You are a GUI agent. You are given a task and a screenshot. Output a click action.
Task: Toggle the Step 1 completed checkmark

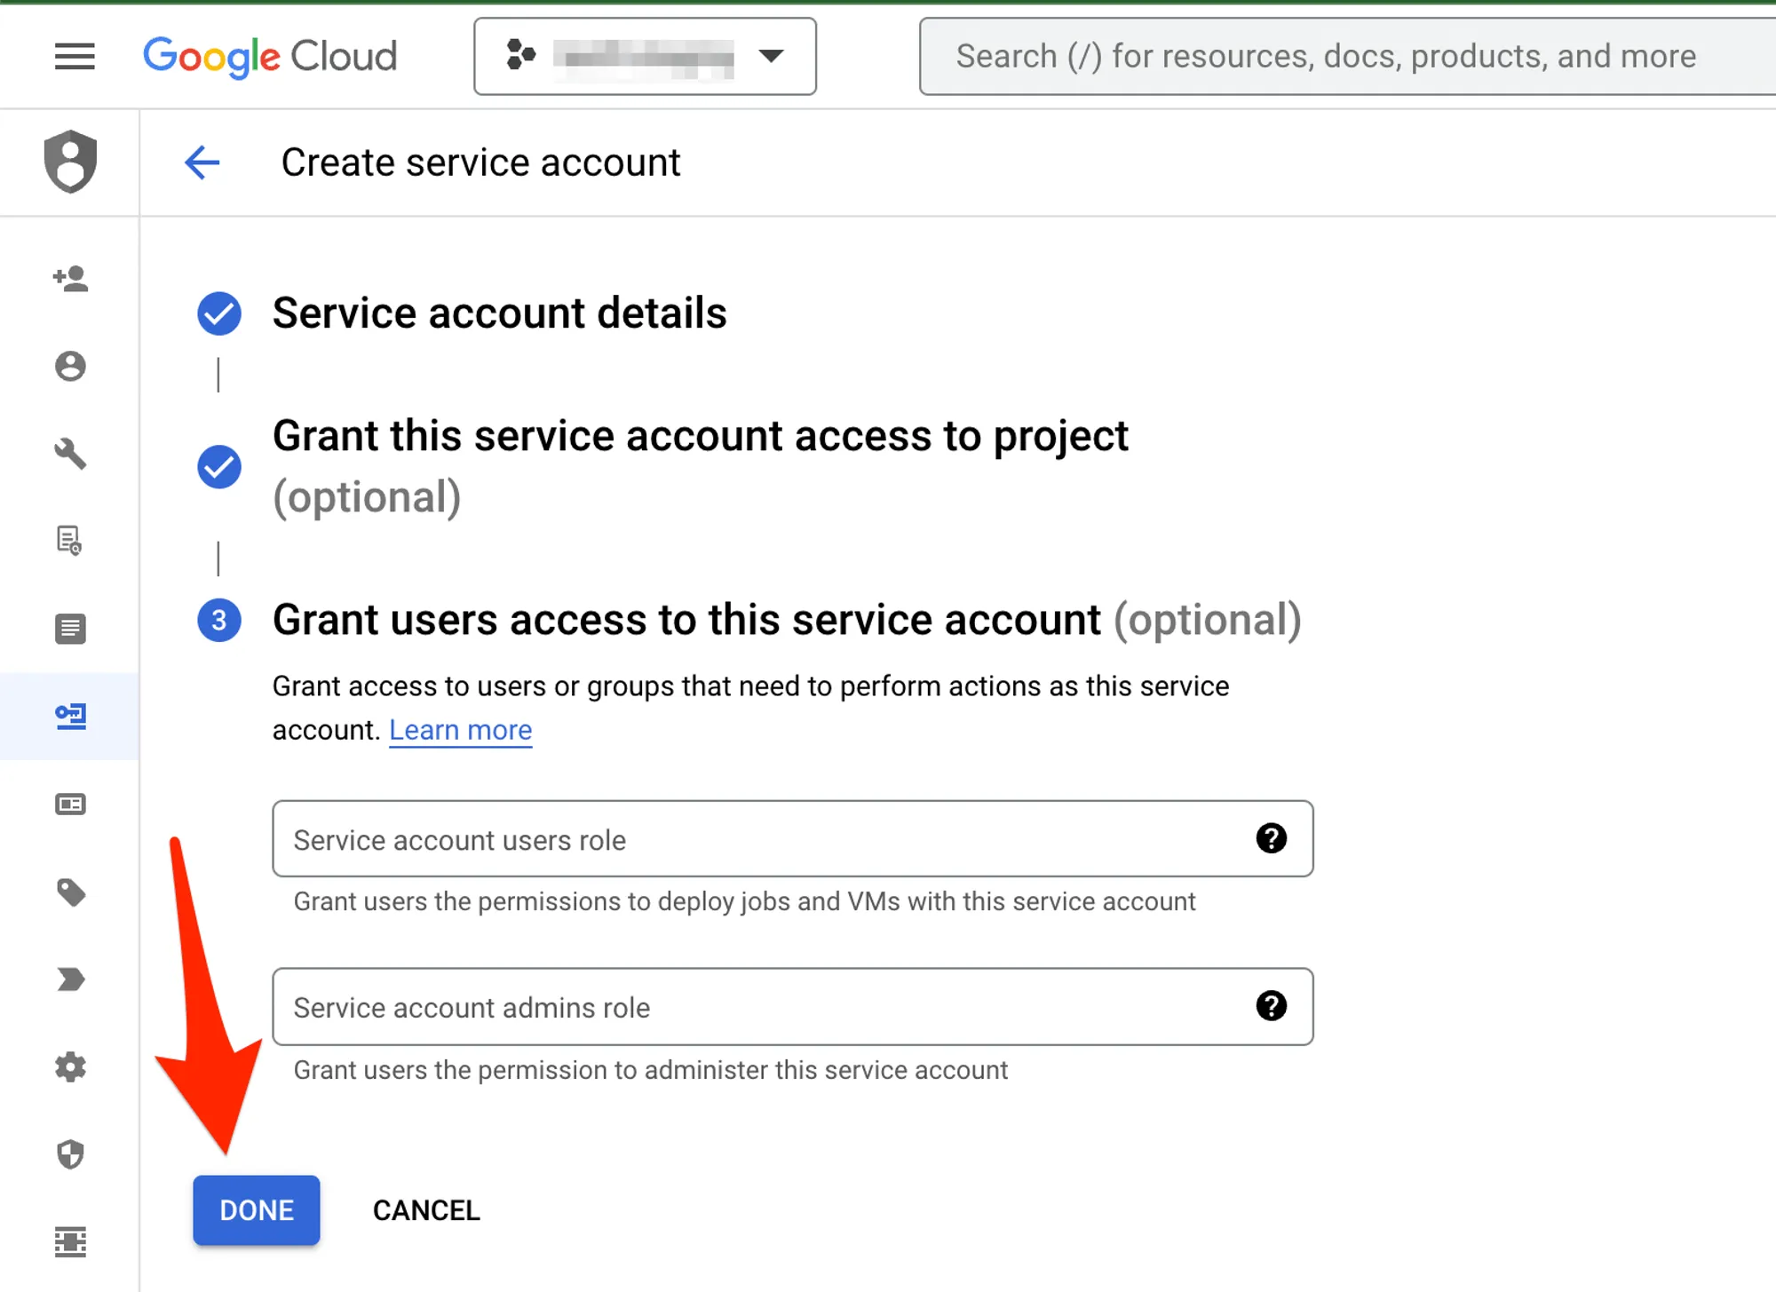pos(219,313)
